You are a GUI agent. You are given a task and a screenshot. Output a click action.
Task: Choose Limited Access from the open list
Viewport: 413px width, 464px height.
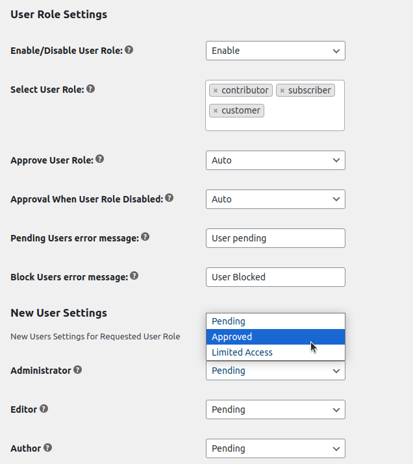[275, 352]
